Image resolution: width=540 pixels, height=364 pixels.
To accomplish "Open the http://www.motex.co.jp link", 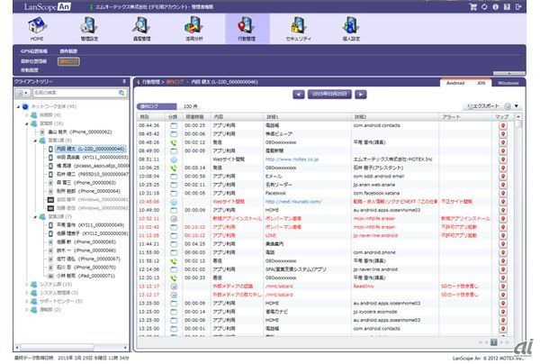I will click(291, 159).
